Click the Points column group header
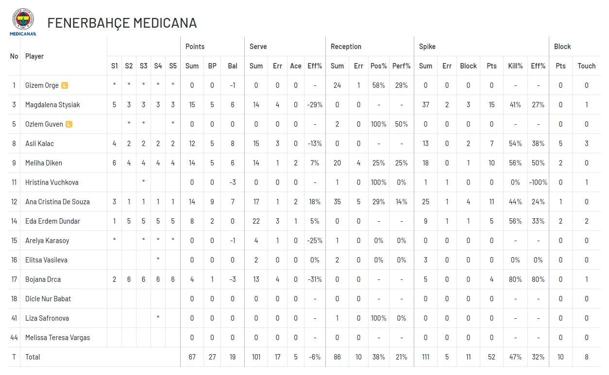609x375 pixels. pos(195,47)
